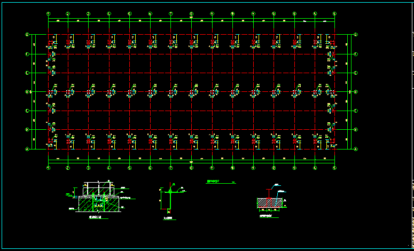The height and width of the screenshot is (251, 414).
Task: Click the lower red dashed horizontal beam line
Action: (191, 130)
